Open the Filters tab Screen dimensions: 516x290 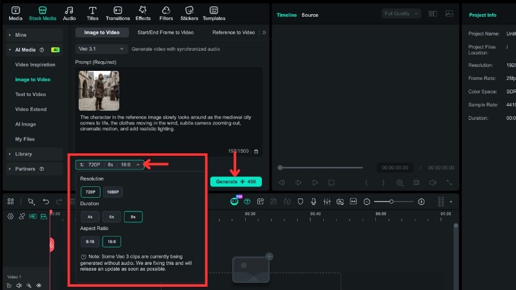pyautogui.click(x=166, y=14)
